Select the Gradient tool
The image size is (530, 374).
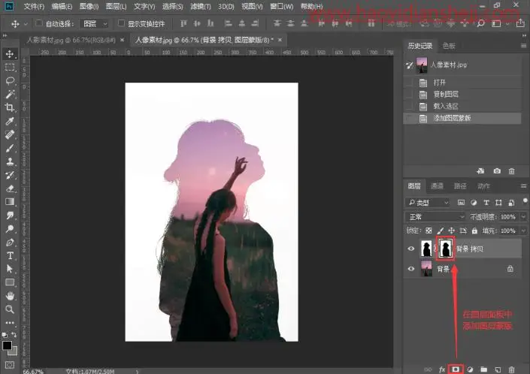[x=10, y=202]
